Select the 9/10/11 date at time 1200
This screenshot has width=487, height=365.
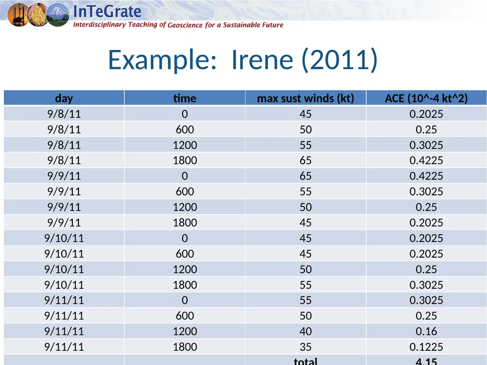coord(64,269)
